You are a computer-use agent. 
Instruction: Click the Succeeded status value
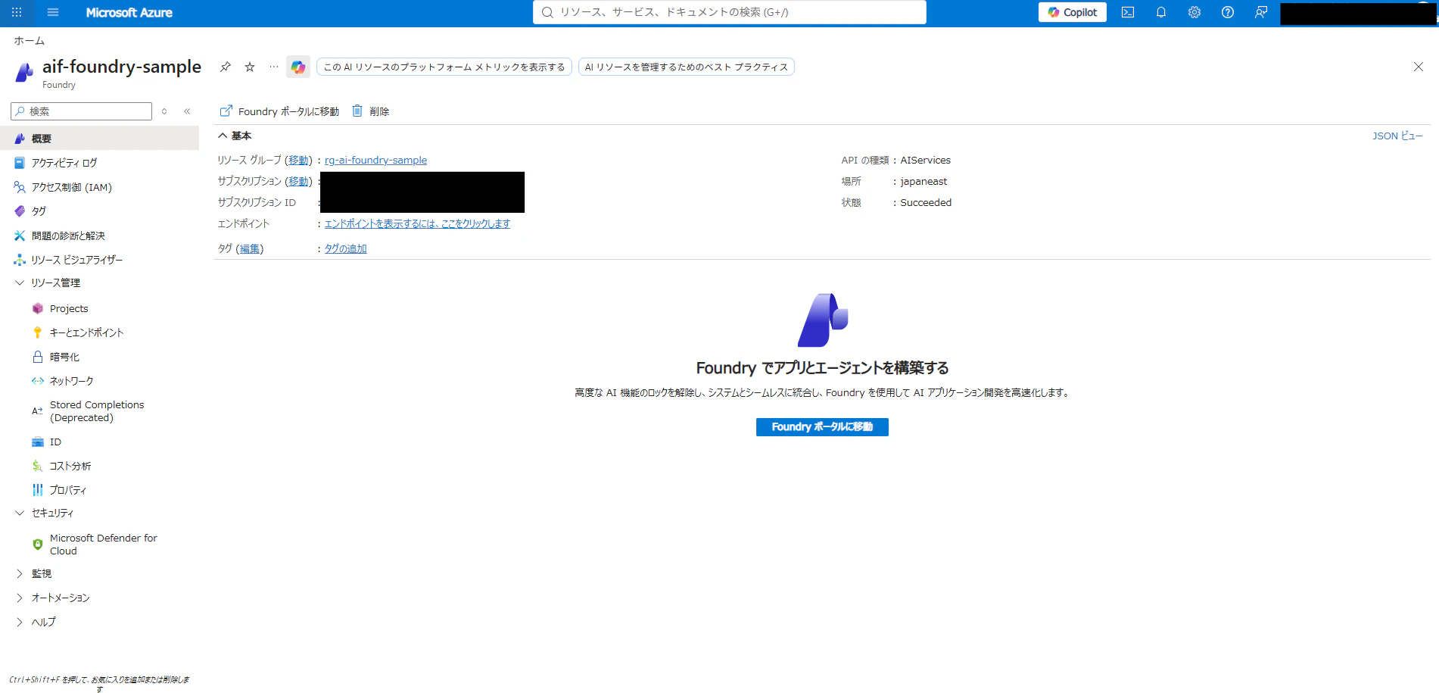(926, 202)
